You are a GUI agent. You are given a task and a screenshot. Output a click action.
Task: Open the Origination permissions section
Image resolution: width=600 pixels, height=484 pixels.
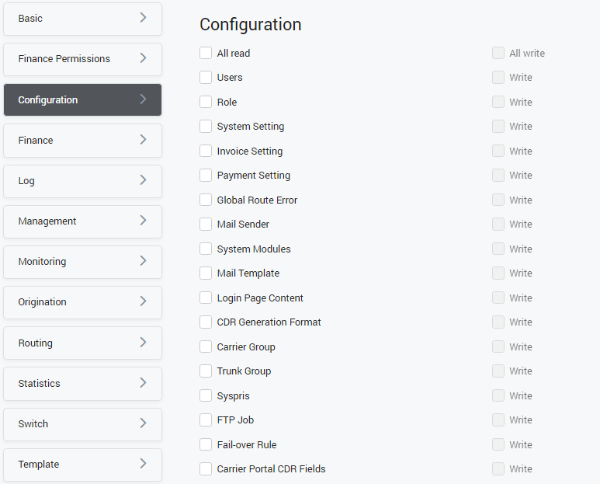click(x=82, y=302)
